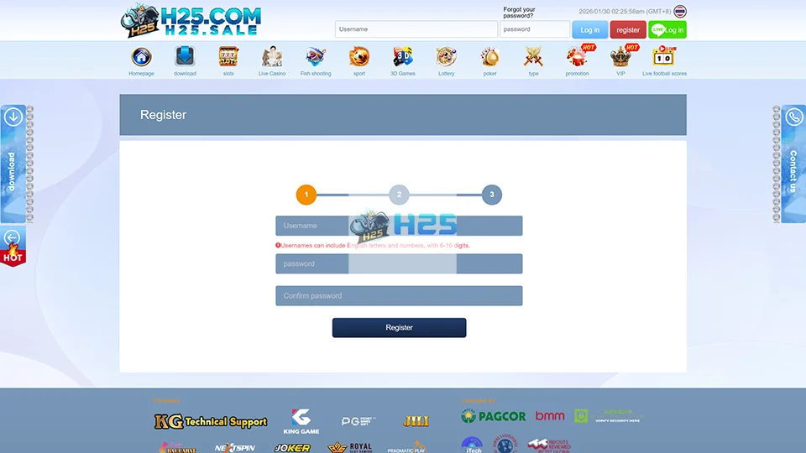Open the Homepage icon in navigation
Screen dimensions: 806x453
pos(141,57)
